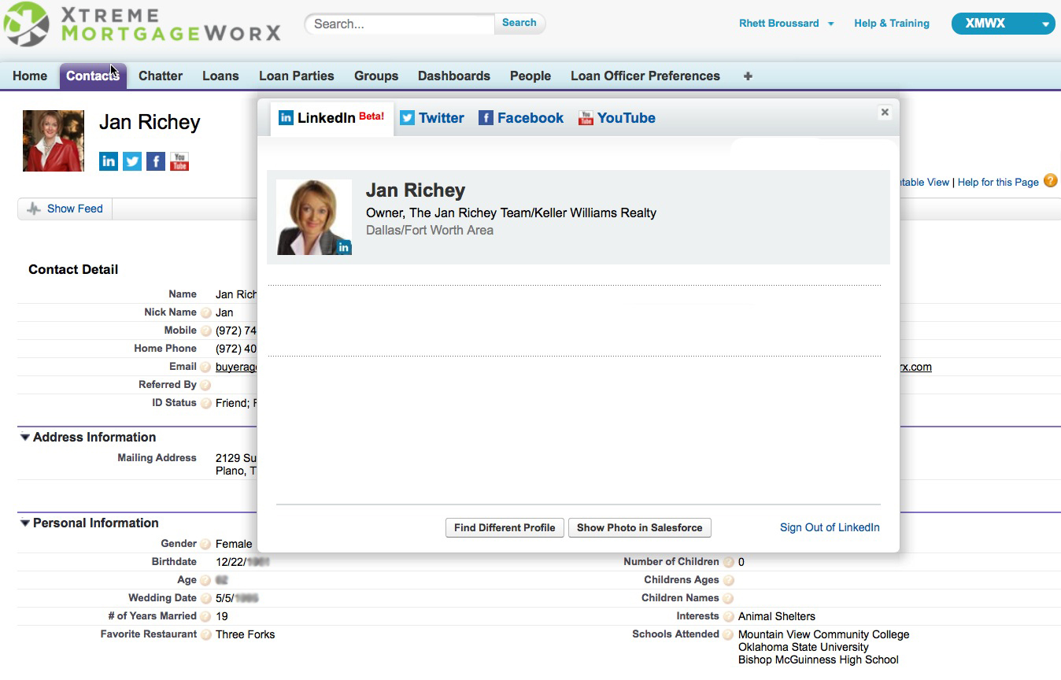This screenshot has width=1061, height=680.
Task: Click the help bubble next to Number of Children
Action: [729, 563]
